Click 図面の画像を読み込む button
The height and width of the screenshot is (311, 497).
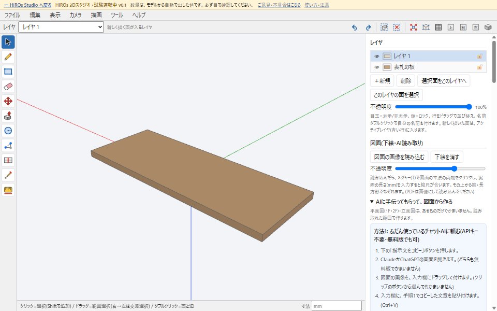(399, 157)
